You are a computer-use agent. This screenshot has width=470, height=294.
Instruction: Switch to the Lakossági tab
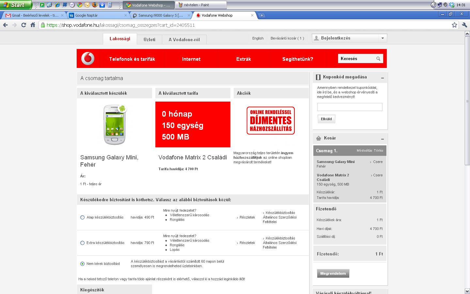[x=120, y=39]
